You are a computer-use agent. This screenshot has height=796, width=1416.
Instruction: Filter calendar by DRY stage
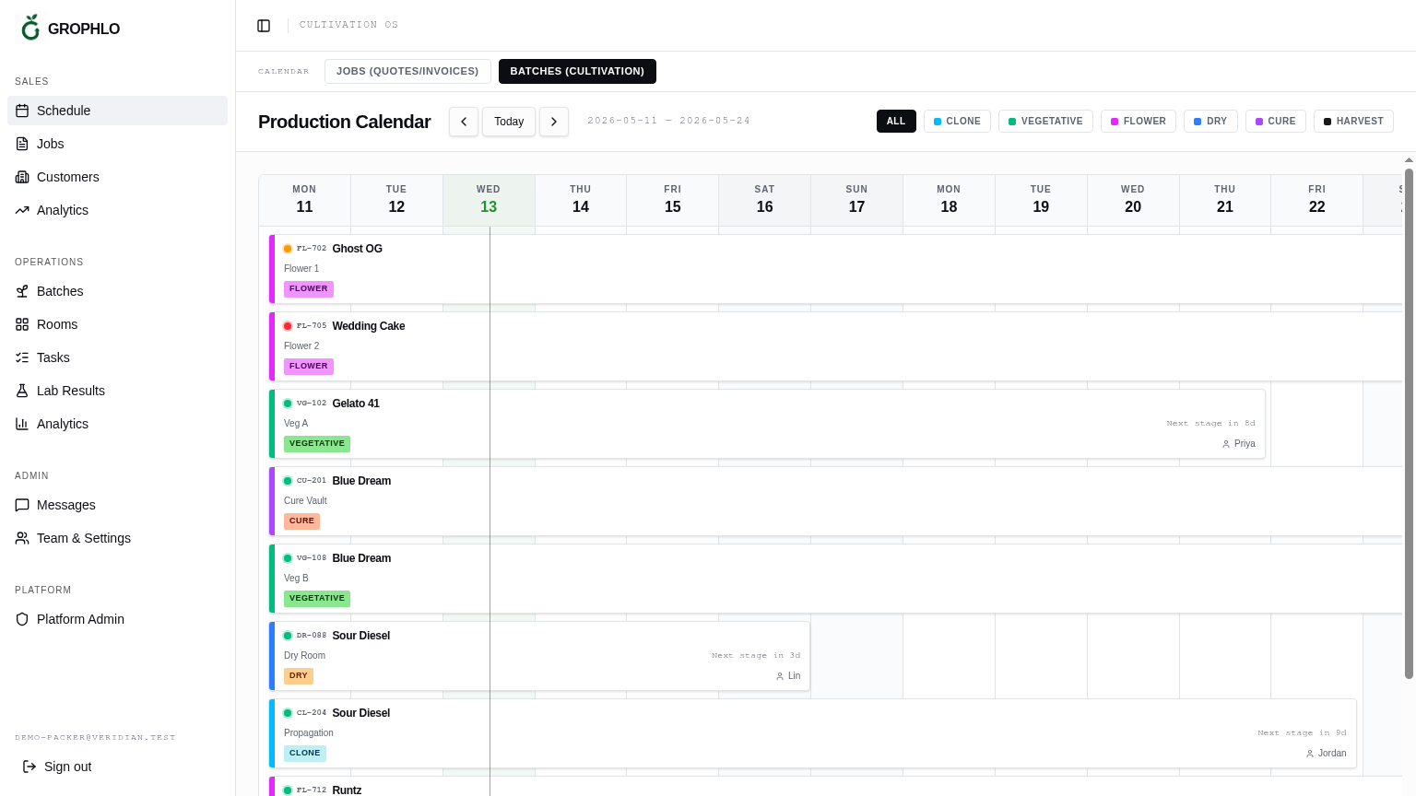click(1210, 122)
